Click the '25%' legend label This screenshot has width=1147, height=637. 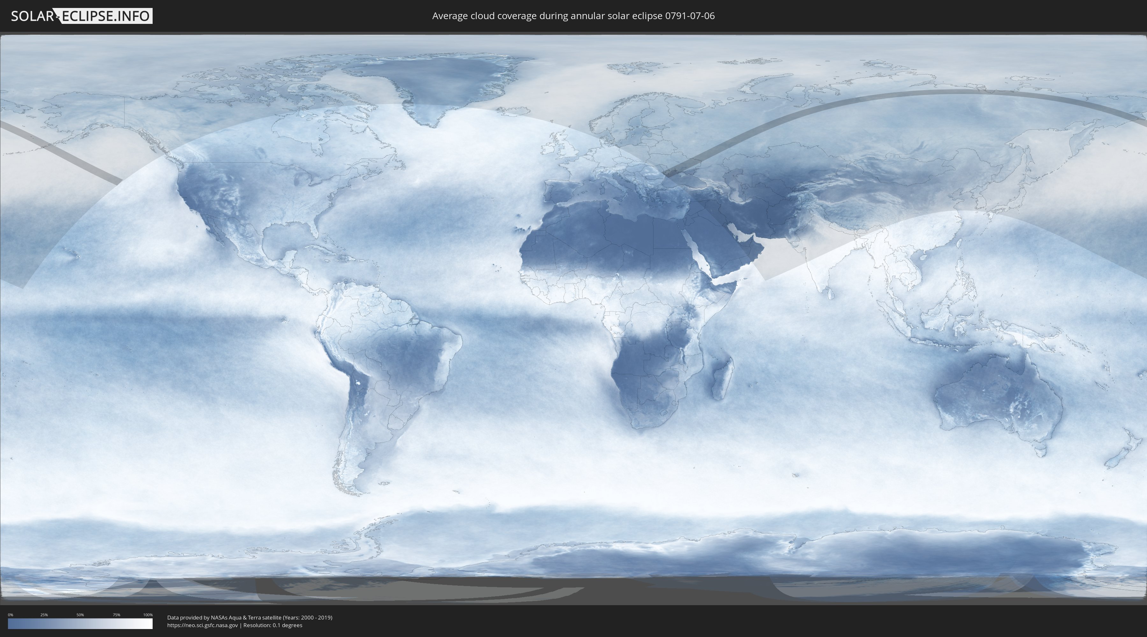(44, 615)
